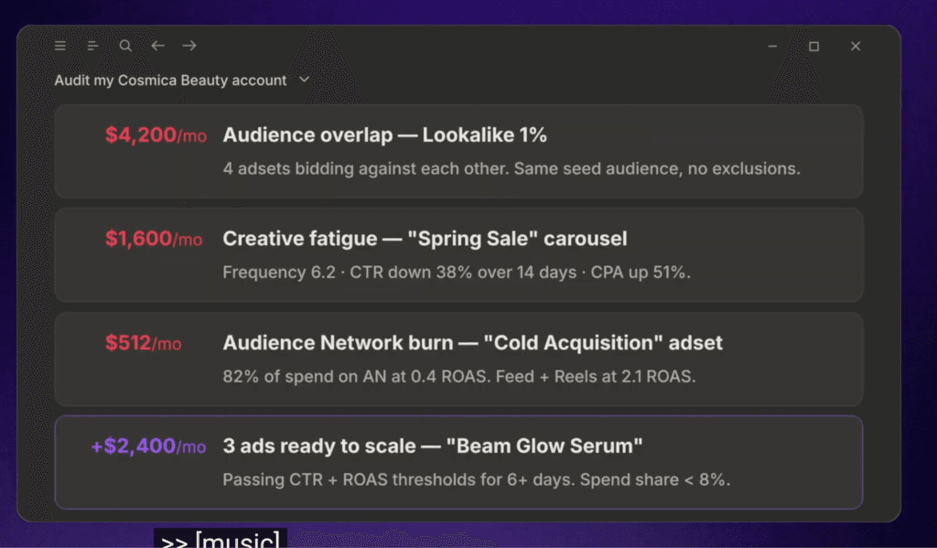Maximize the window
Viewport: 937px width, 548px height.
point(813,47)
